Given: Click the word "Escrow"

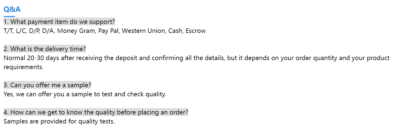Looking at the screenshot, I should (196, 31).
